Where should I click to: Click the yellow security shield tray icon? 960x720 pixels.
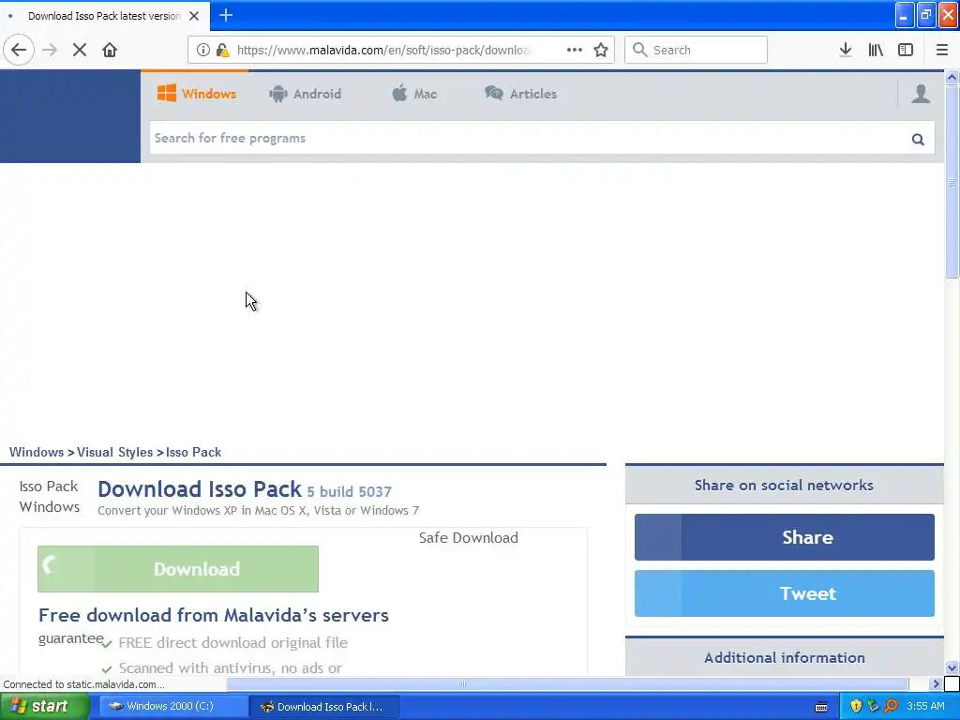856,706
